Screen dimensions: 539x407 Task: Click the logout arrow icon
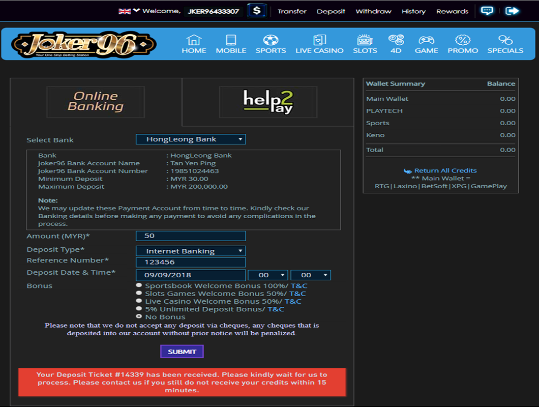pos(512,11)
